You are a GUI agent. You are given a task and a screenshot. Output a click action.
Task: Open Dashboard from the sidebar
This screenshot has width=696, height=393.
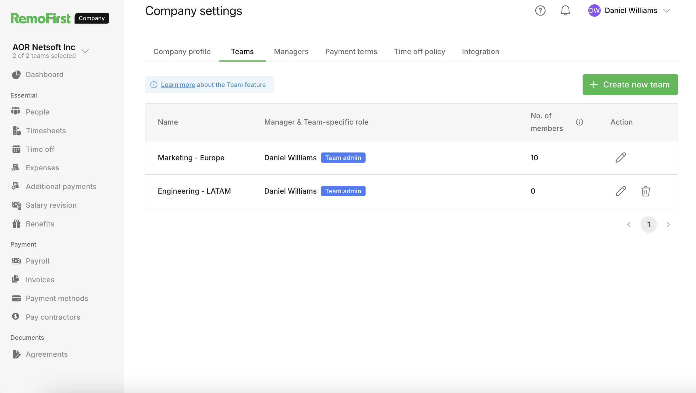pos(45,75)
